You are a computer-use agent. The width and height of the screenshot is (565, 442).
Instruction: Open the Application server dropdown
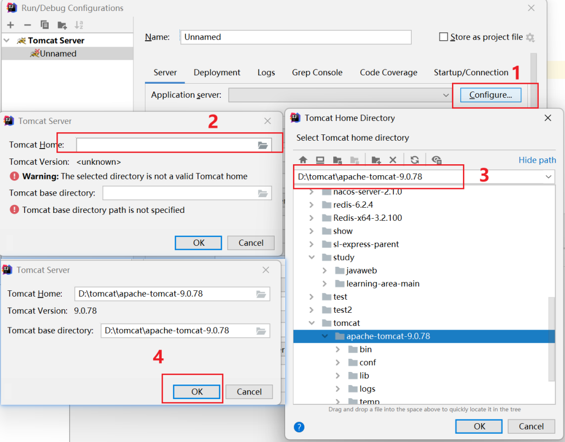tap(446, 95)
